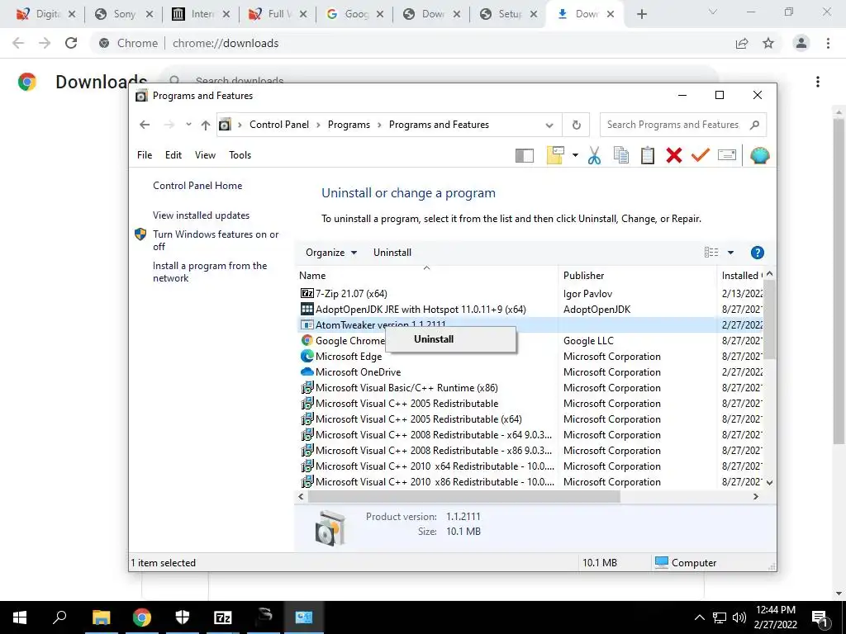The image size is (846, 634).
Task: Click the preview pane toolbar icon
Action: click(525, 156)
